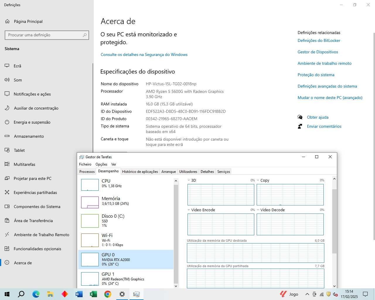Click Obter ajuda help icon
Viewport: 375px width, 300px height.
tap(300, 117)
